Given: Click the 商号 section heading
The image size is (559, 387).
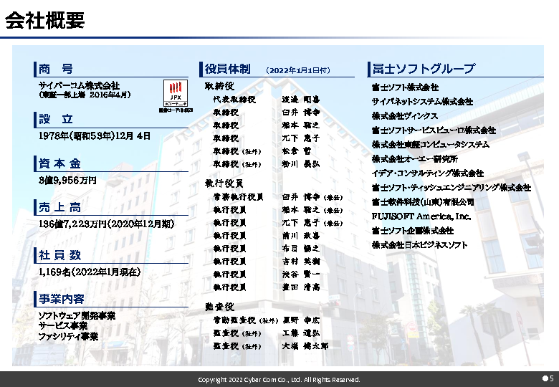Looking at the screenshot, I should 56,70.
